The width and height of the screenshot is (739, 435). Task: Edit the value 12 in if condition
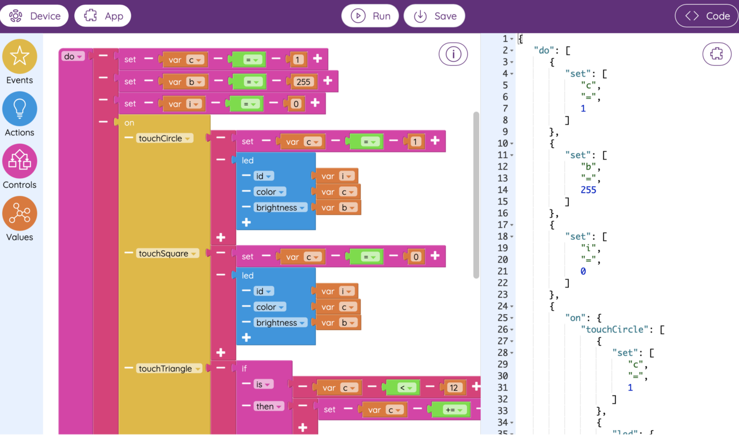(x=454, y=388)
